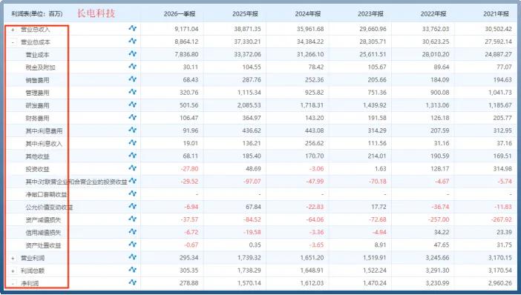Collapse the 营业总成本 row

(x=13, y=42)
